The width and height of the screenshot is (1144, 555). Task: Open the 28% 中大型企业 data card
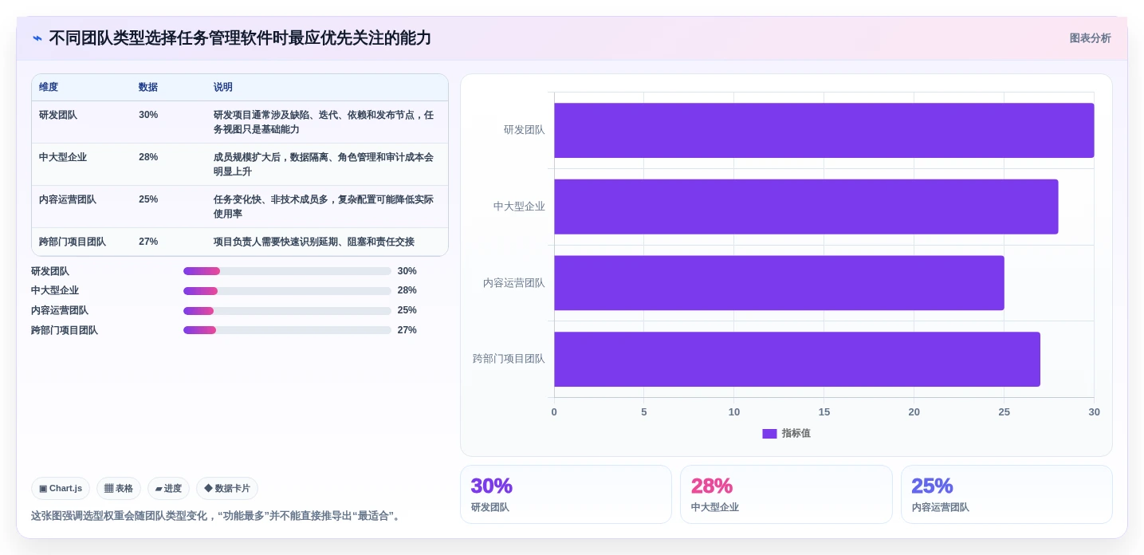click(x=786, y=494)
